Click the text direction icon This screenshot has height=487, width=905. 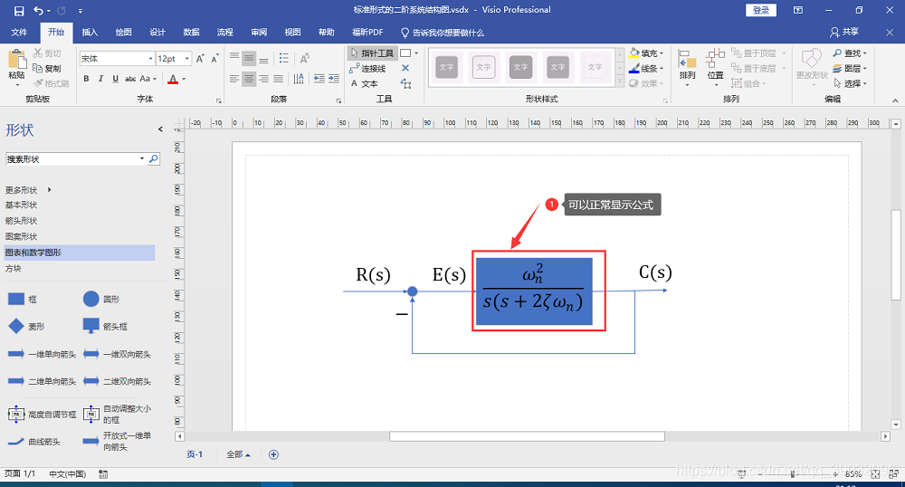[x=299, y=79]
